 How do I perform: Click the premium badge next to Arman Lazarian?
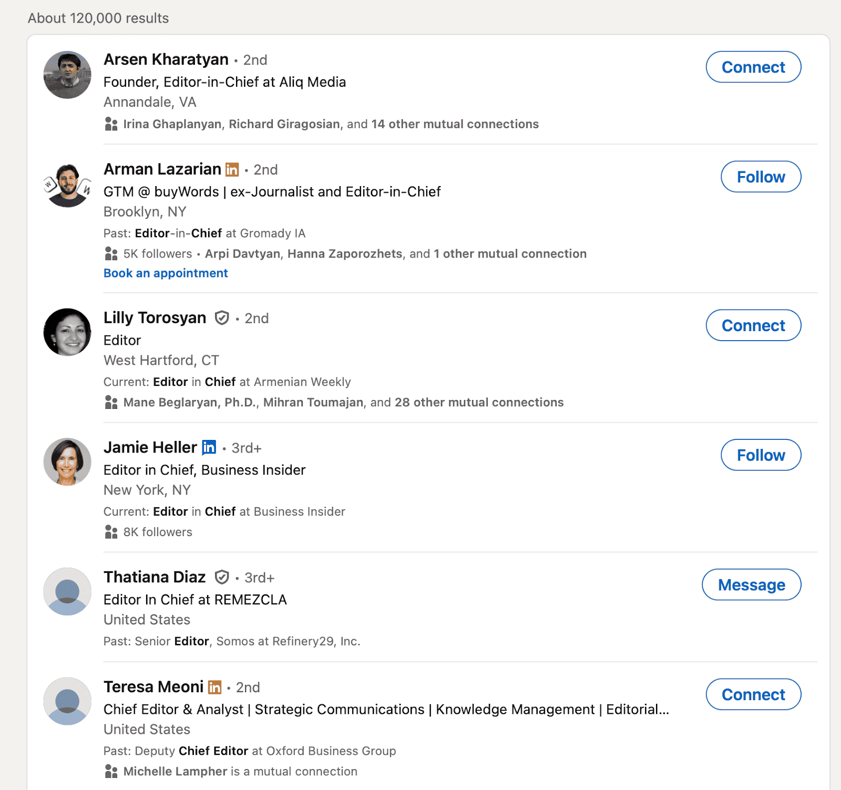pyautogui.click(x=232, y=169)
